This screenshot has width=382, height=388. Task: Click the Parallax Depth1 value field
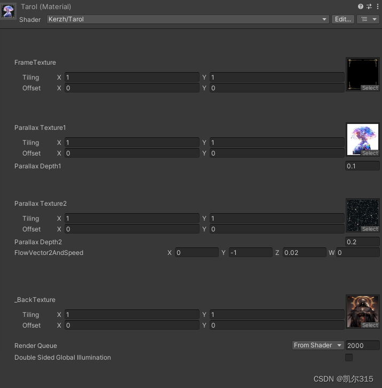tap(362, 166)
